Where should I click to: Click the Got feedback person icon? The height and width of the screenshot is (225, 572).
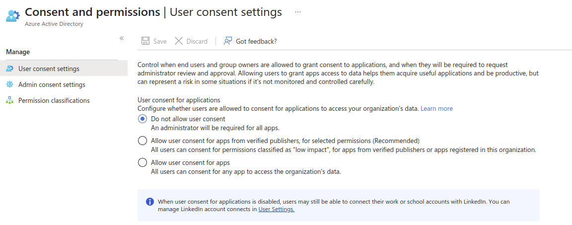point(228,41)
